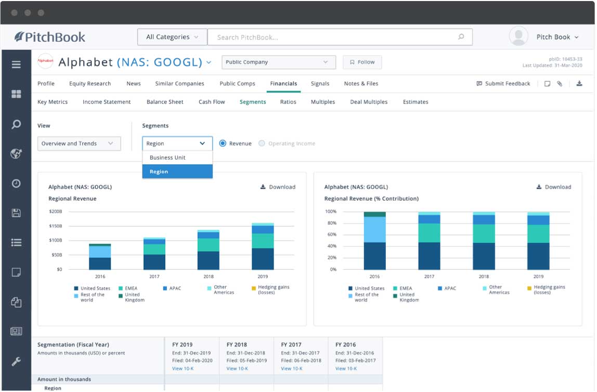Click the dashboard grid icon in the sidebar

[16, 94]
